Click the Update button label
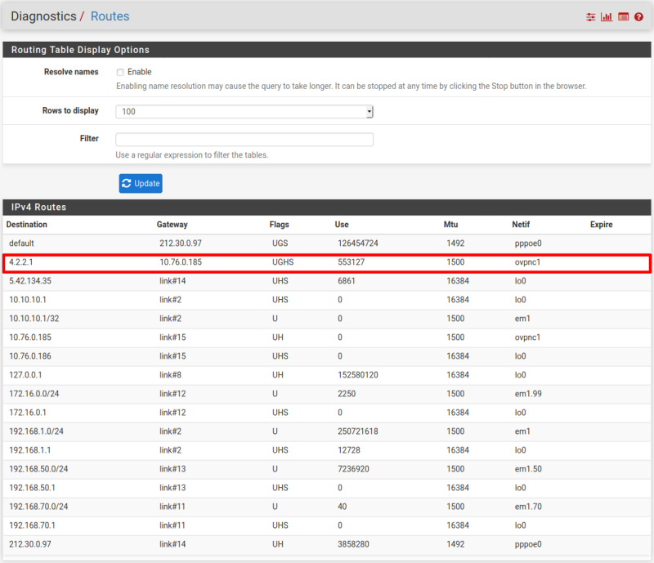This screenshot has width=654, height=563. pyautogui.click(x=147, y=183)
